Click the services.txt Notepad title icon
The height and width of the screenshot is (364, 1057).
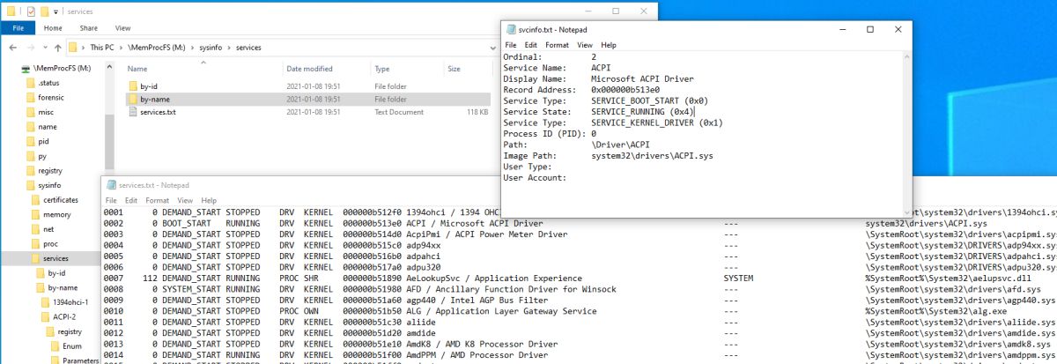(x=112, y=185)
